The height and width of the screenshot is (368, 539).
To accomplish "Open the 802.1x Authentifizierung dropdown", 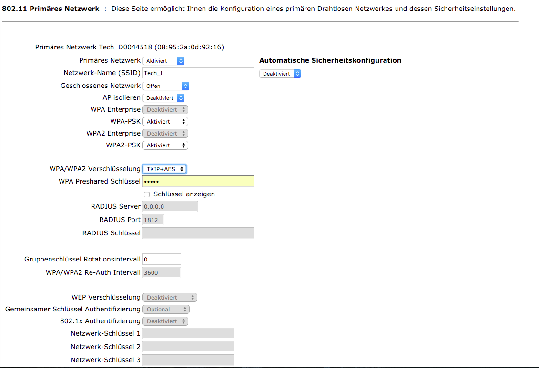I will [165, 321].
